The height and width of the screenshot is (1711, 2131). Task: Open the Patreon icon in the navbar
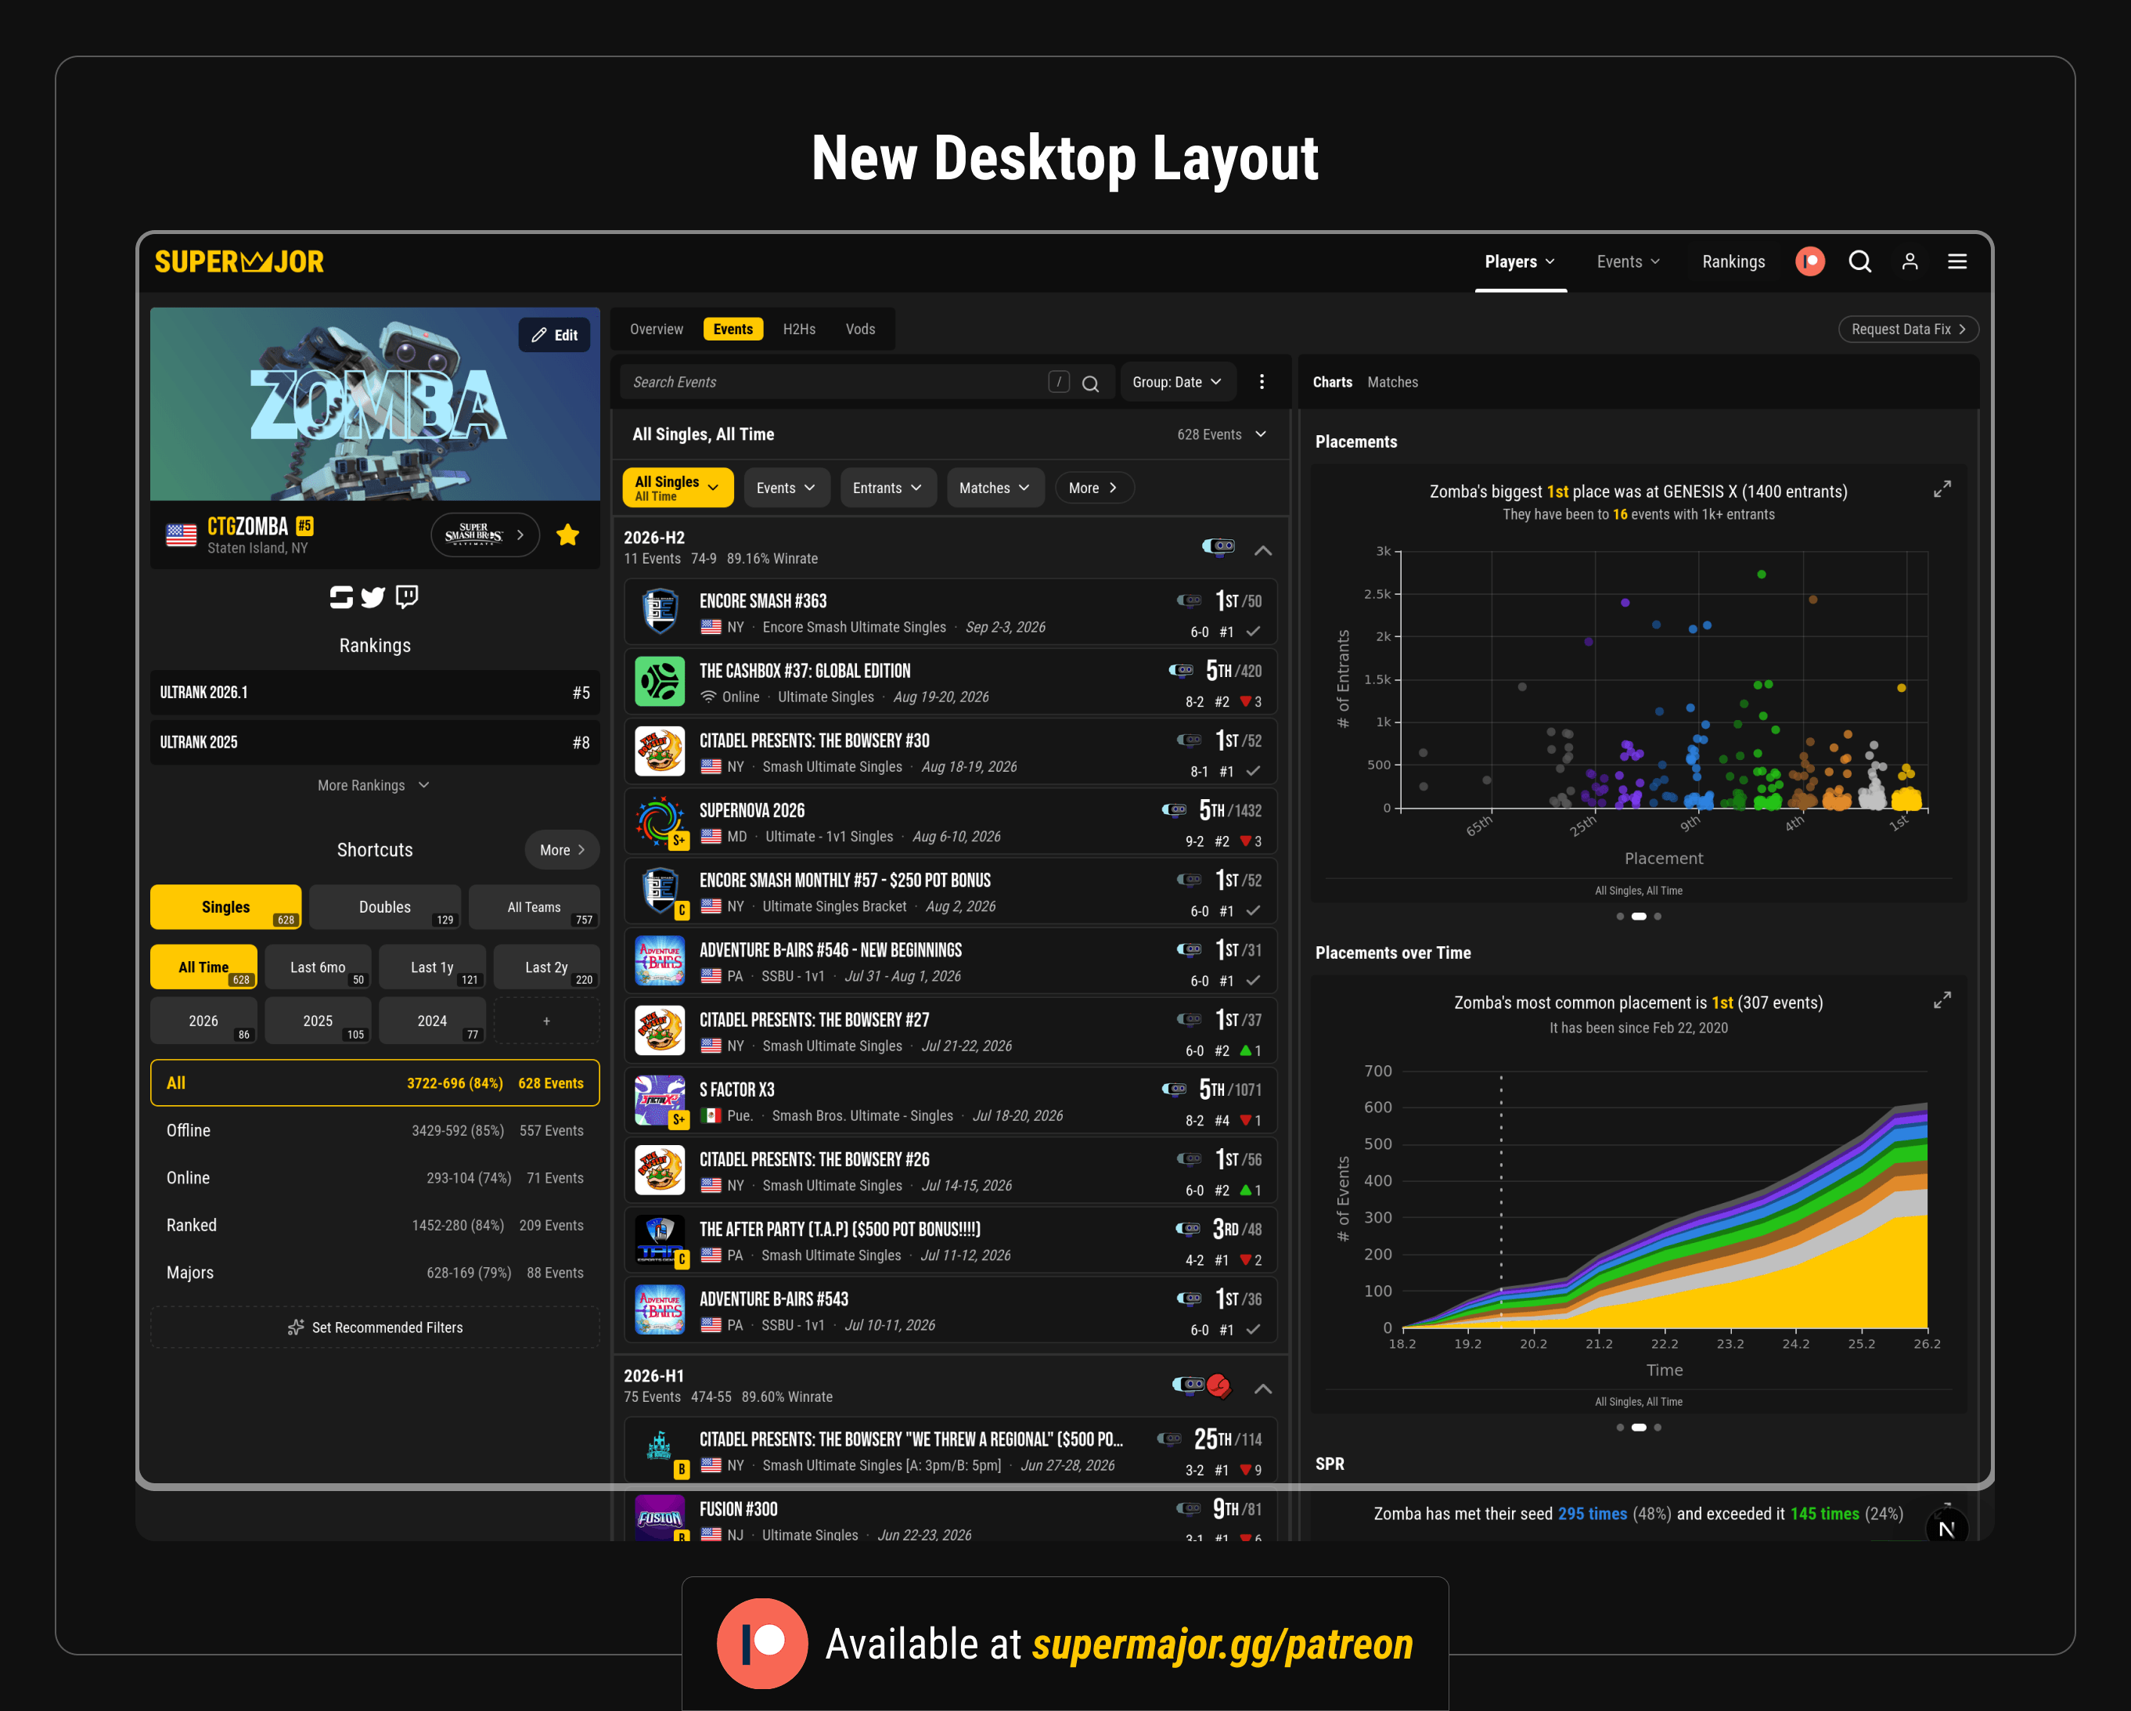[x=1810, y=262]
